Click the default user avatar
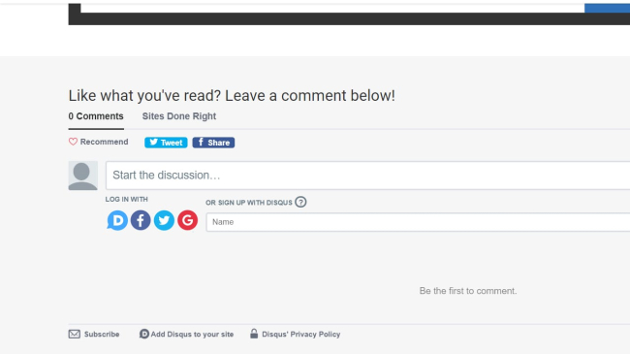Viewport: 630px width, 354px height. coord(83,176)
